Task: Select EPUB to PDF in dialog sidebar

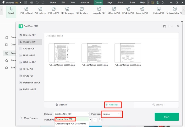Action: pyautogui.click(x=30, y=55)
